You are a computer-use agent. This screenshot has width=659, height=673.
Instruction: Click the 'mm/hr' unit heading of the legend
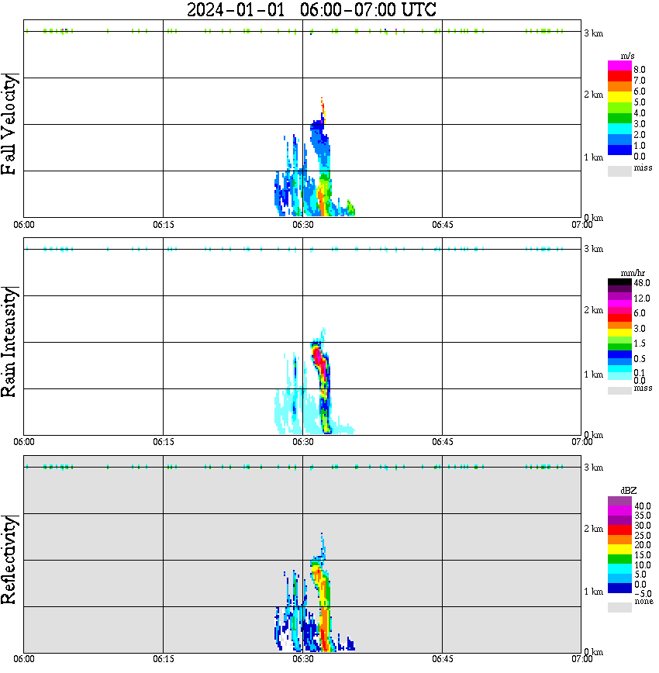(x=633, y=274)
